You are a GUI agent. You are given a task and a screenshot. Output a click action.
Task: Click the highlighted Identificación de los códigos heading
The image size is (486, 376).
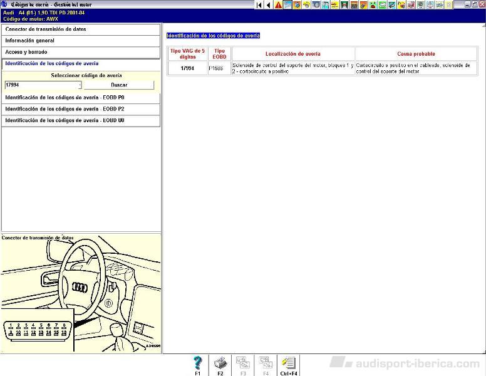[x=213, y=36]
